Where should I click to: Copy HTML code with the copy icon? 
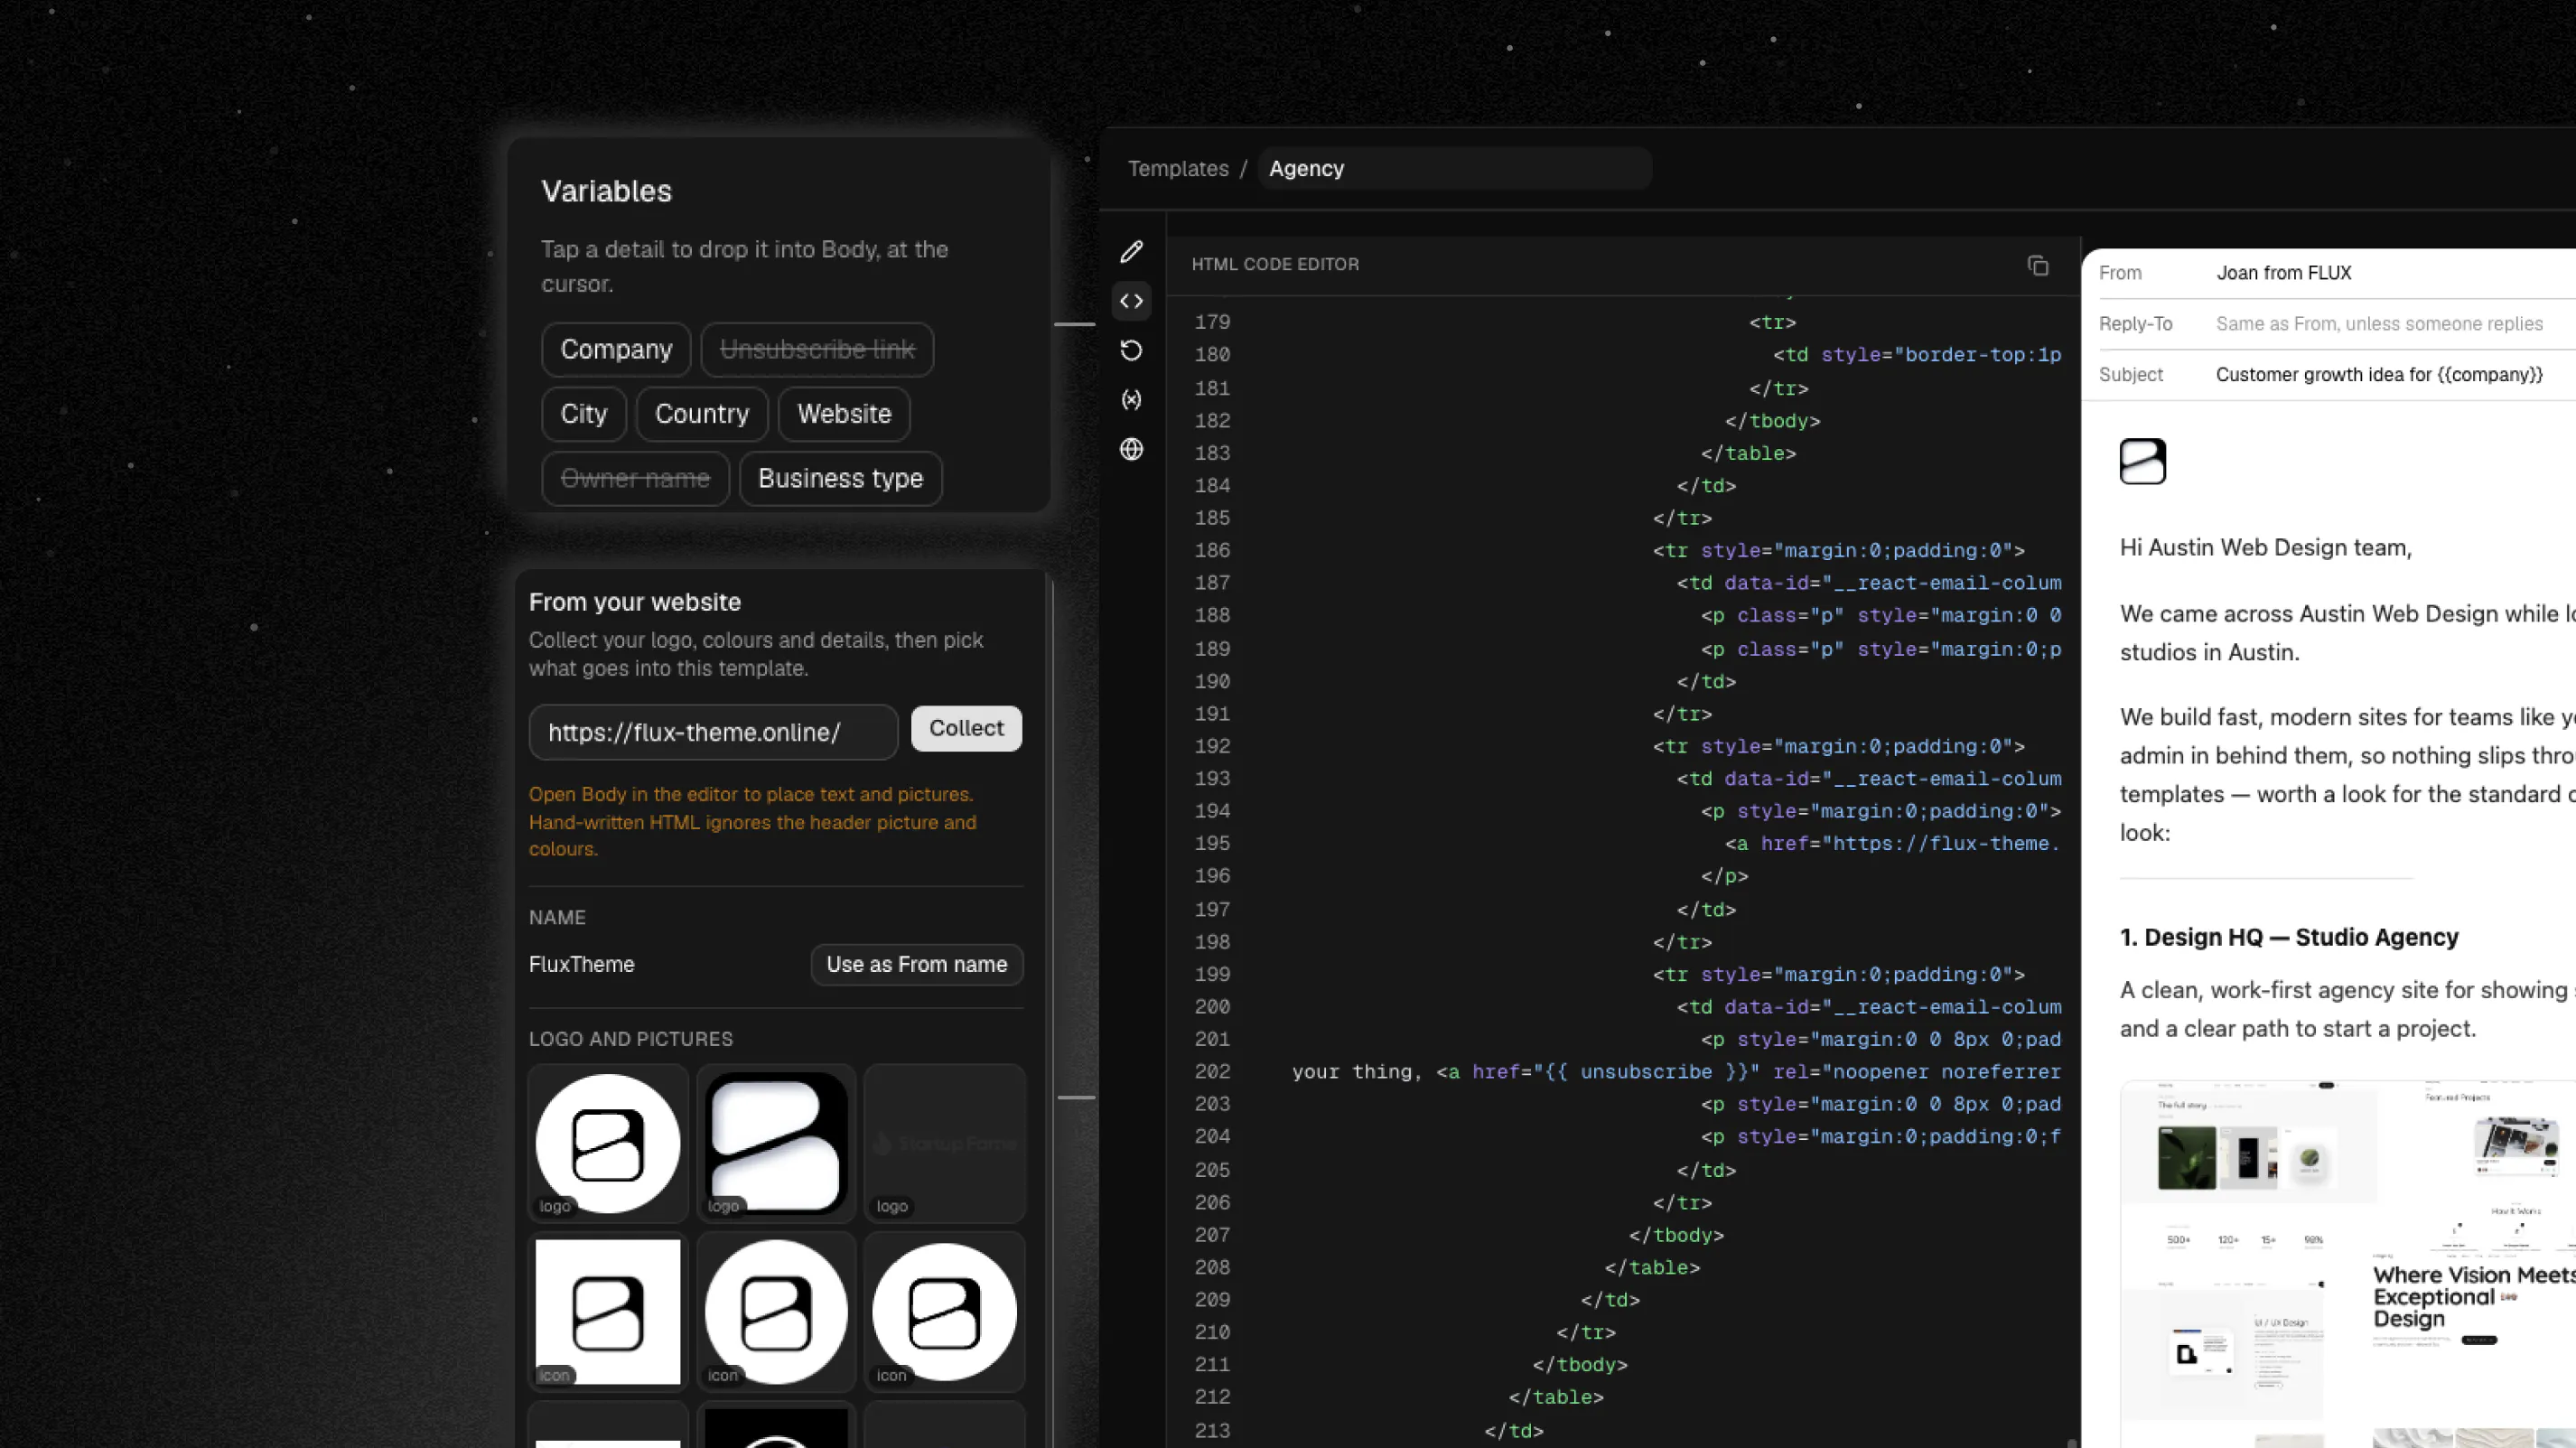[2037, 265]
